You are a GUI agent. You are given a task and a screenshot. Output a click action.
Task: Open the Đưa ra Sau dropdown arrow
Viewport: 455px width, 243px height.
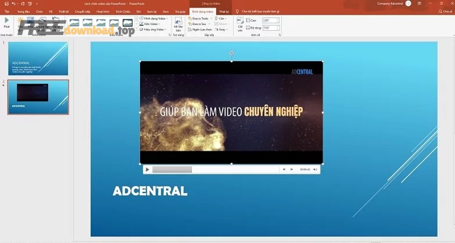[209, 24]
